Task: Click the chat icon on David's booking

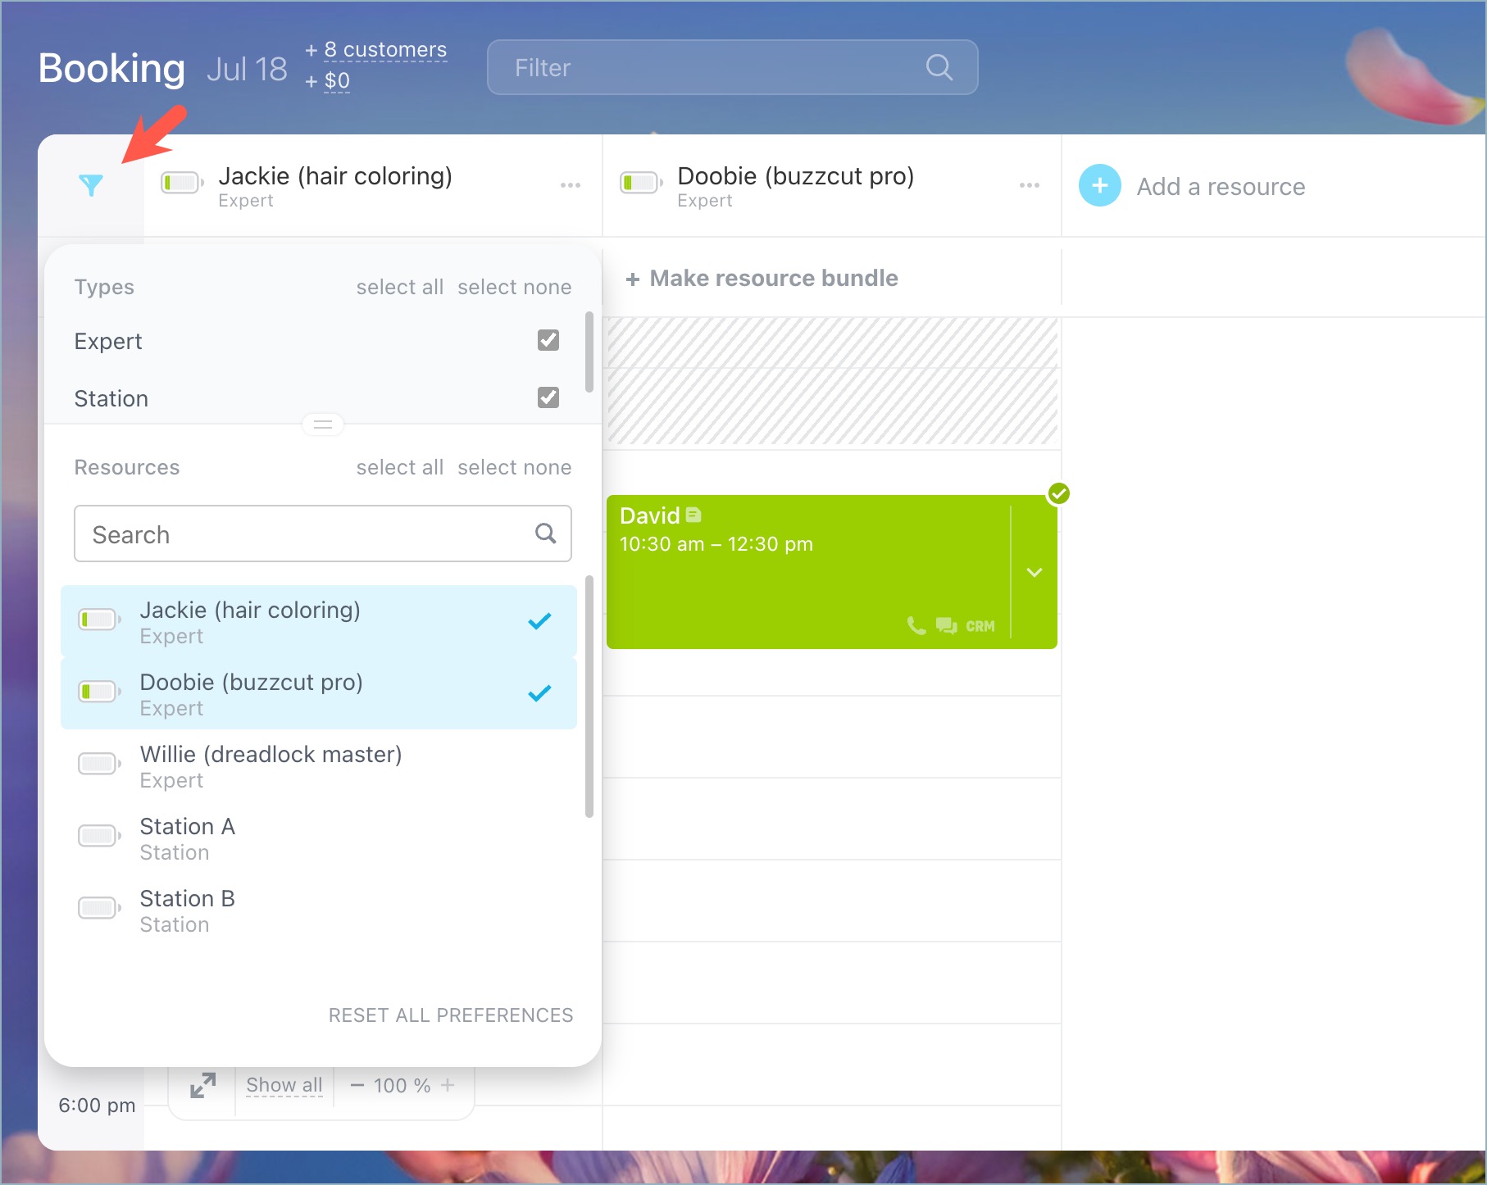Action: [x=946, y=626]
